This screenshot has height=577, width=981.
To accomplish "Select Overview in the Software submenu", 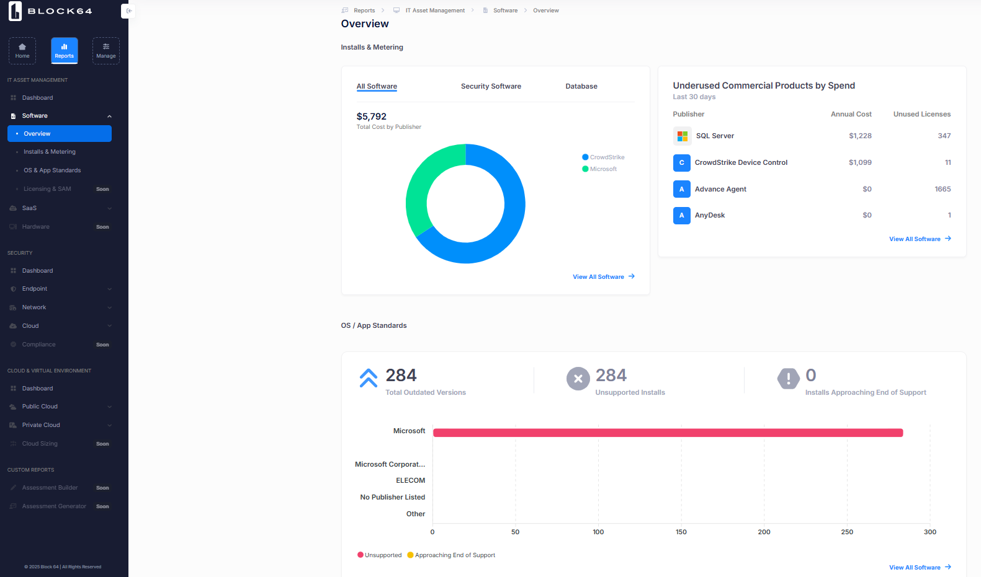I will [x=60, y=134].
